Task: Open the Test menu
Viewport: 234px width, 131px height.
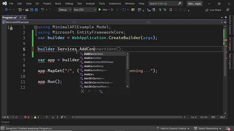Action: (79, 4)
